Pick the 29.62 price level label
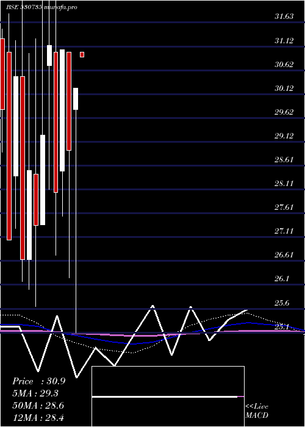The height and width of the screenshot is (427, 305). (x=284, y=112)
